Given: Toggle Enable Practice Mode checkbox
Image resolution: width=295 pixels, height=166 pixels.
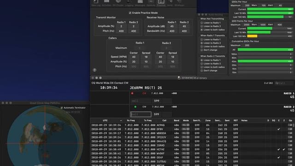Looking at the screenshot, I should 130,13.
